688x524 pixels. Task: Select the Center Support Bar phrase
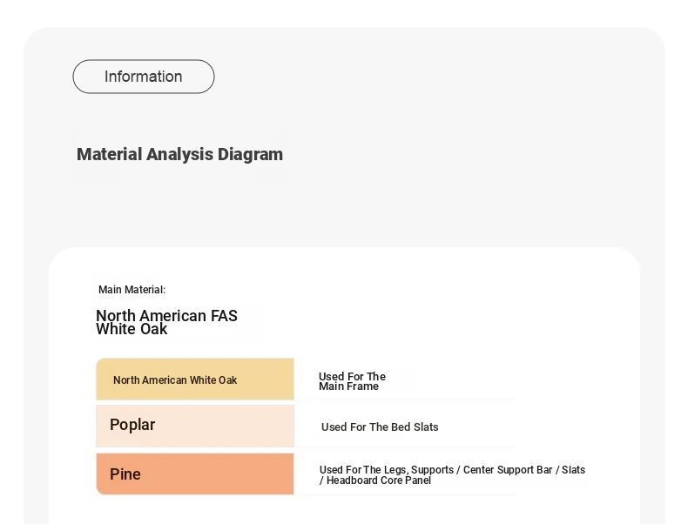click(x=508, y=470)
